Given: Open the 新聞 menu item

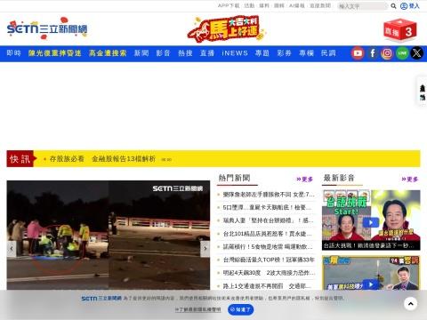Looking at the screenshot, I should coord(141,53).
